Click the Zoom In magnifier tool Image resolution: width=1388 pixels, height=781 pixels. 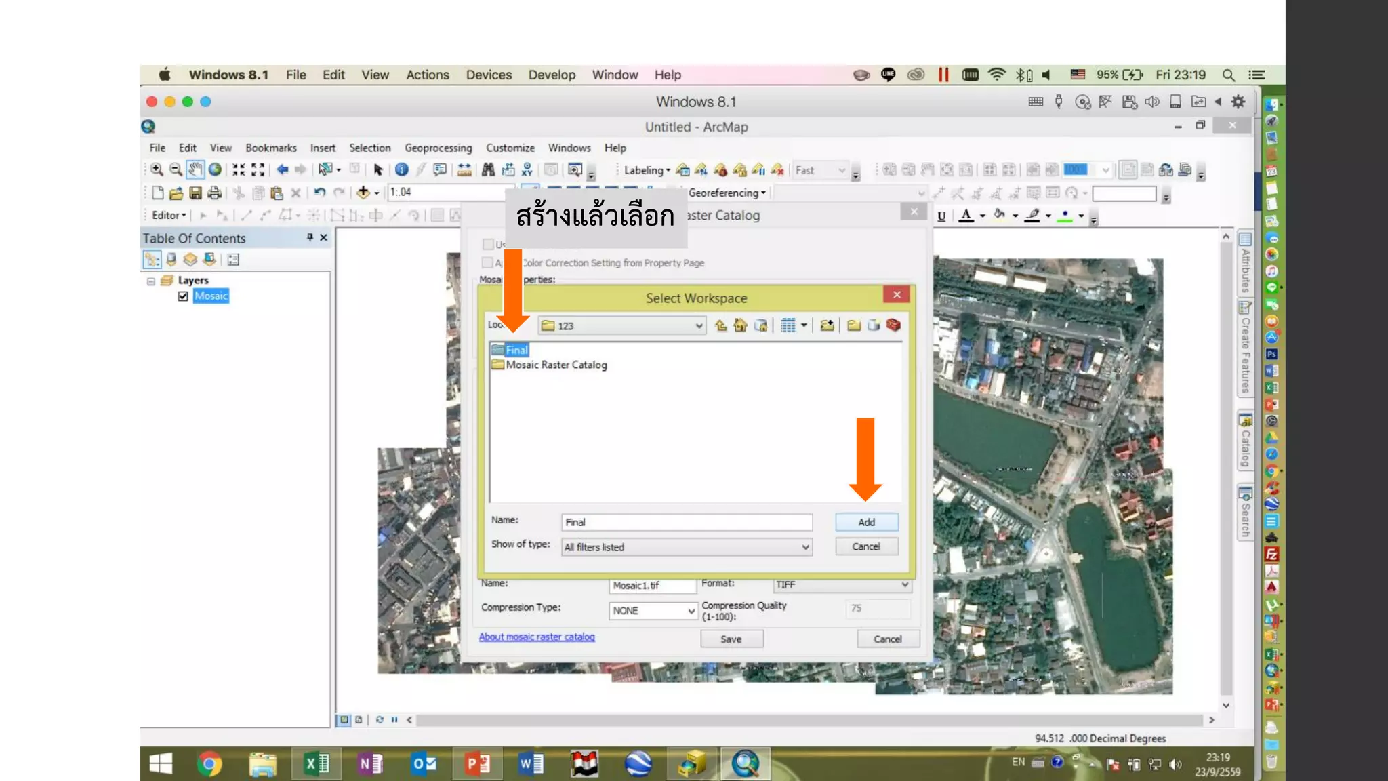(x=157, y=169)
